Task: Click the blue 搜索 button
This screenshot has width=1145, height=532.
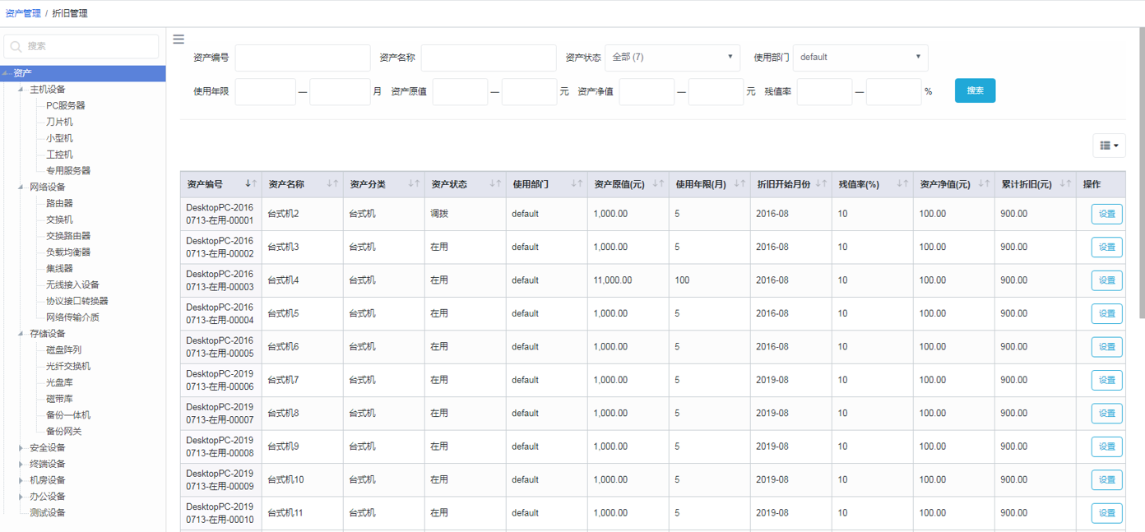Action: [x=975, y=90]
